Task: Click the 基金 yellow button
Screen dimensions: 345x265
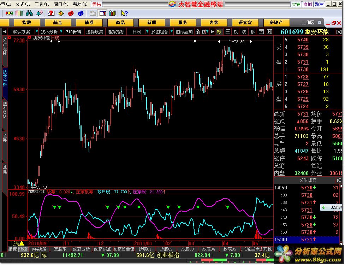Action: pos(58,23)
